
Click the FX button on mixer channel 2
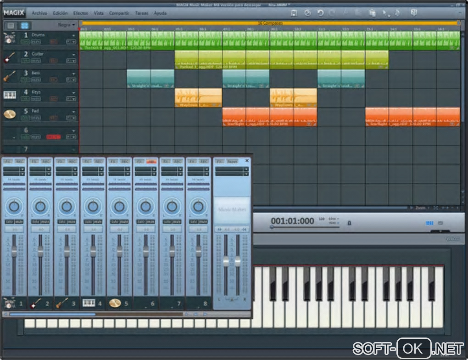(34, 161)
